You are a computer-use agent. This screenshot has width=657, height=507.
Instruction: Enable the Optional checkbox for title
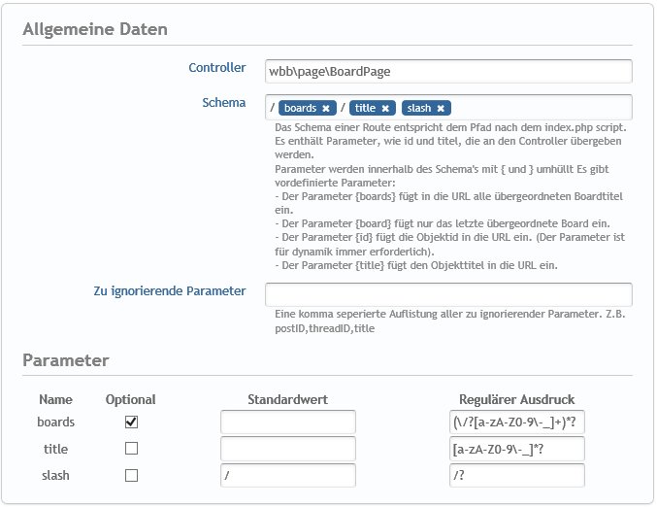coord(132,449)
